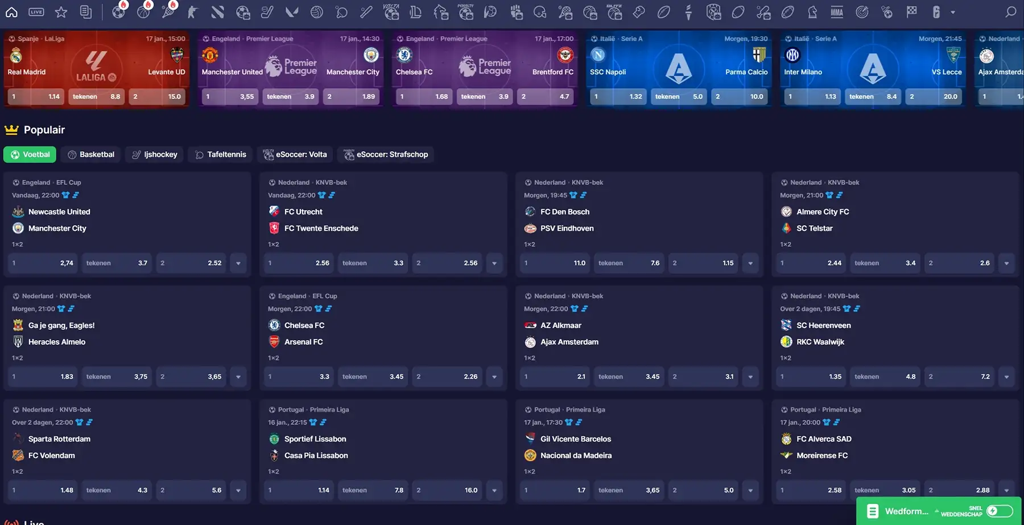1024x525 pixels.
Task: Select the eSoccer: Strafschop tab
Action: click(x=386, y=155)
